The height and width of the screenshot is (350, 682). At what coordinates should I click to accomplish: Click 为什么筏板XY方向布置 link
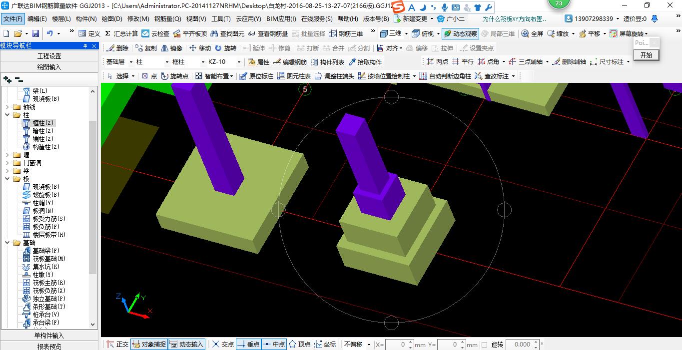pos(515,19)
